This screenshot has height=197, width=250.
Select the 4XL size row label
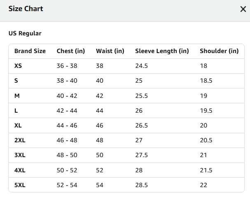click(x=20, y=170)
